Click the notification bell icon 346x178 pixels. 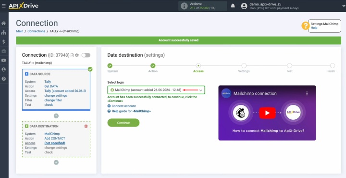(x=233, y=6)
